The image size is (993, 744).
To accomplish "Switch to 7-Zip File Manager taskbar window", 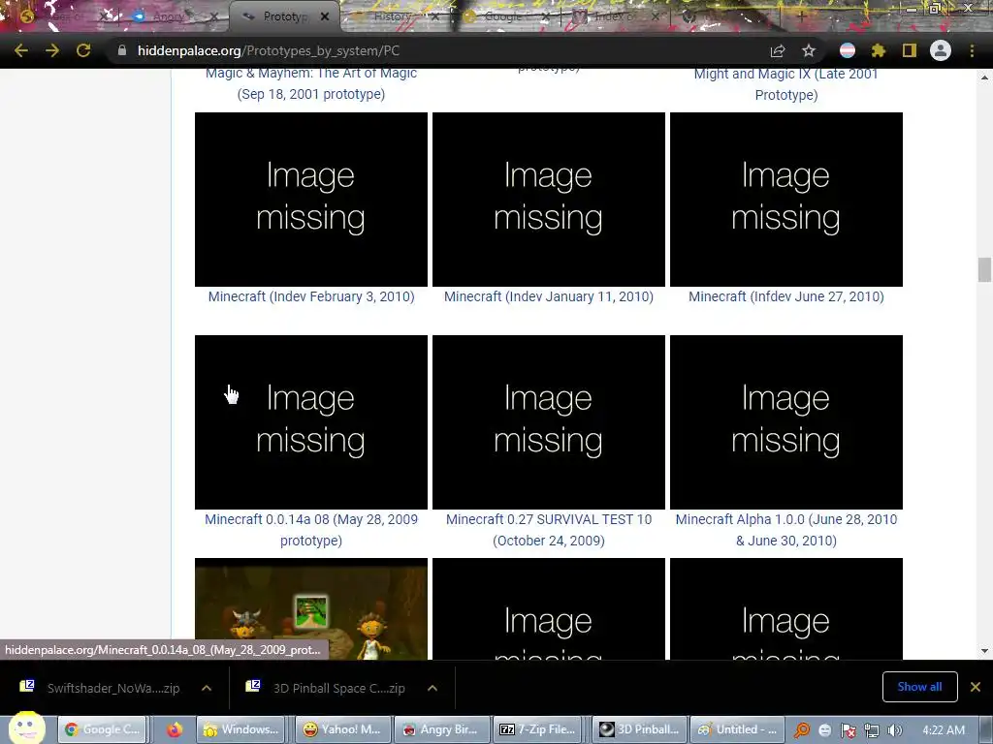I will (537, 729).
